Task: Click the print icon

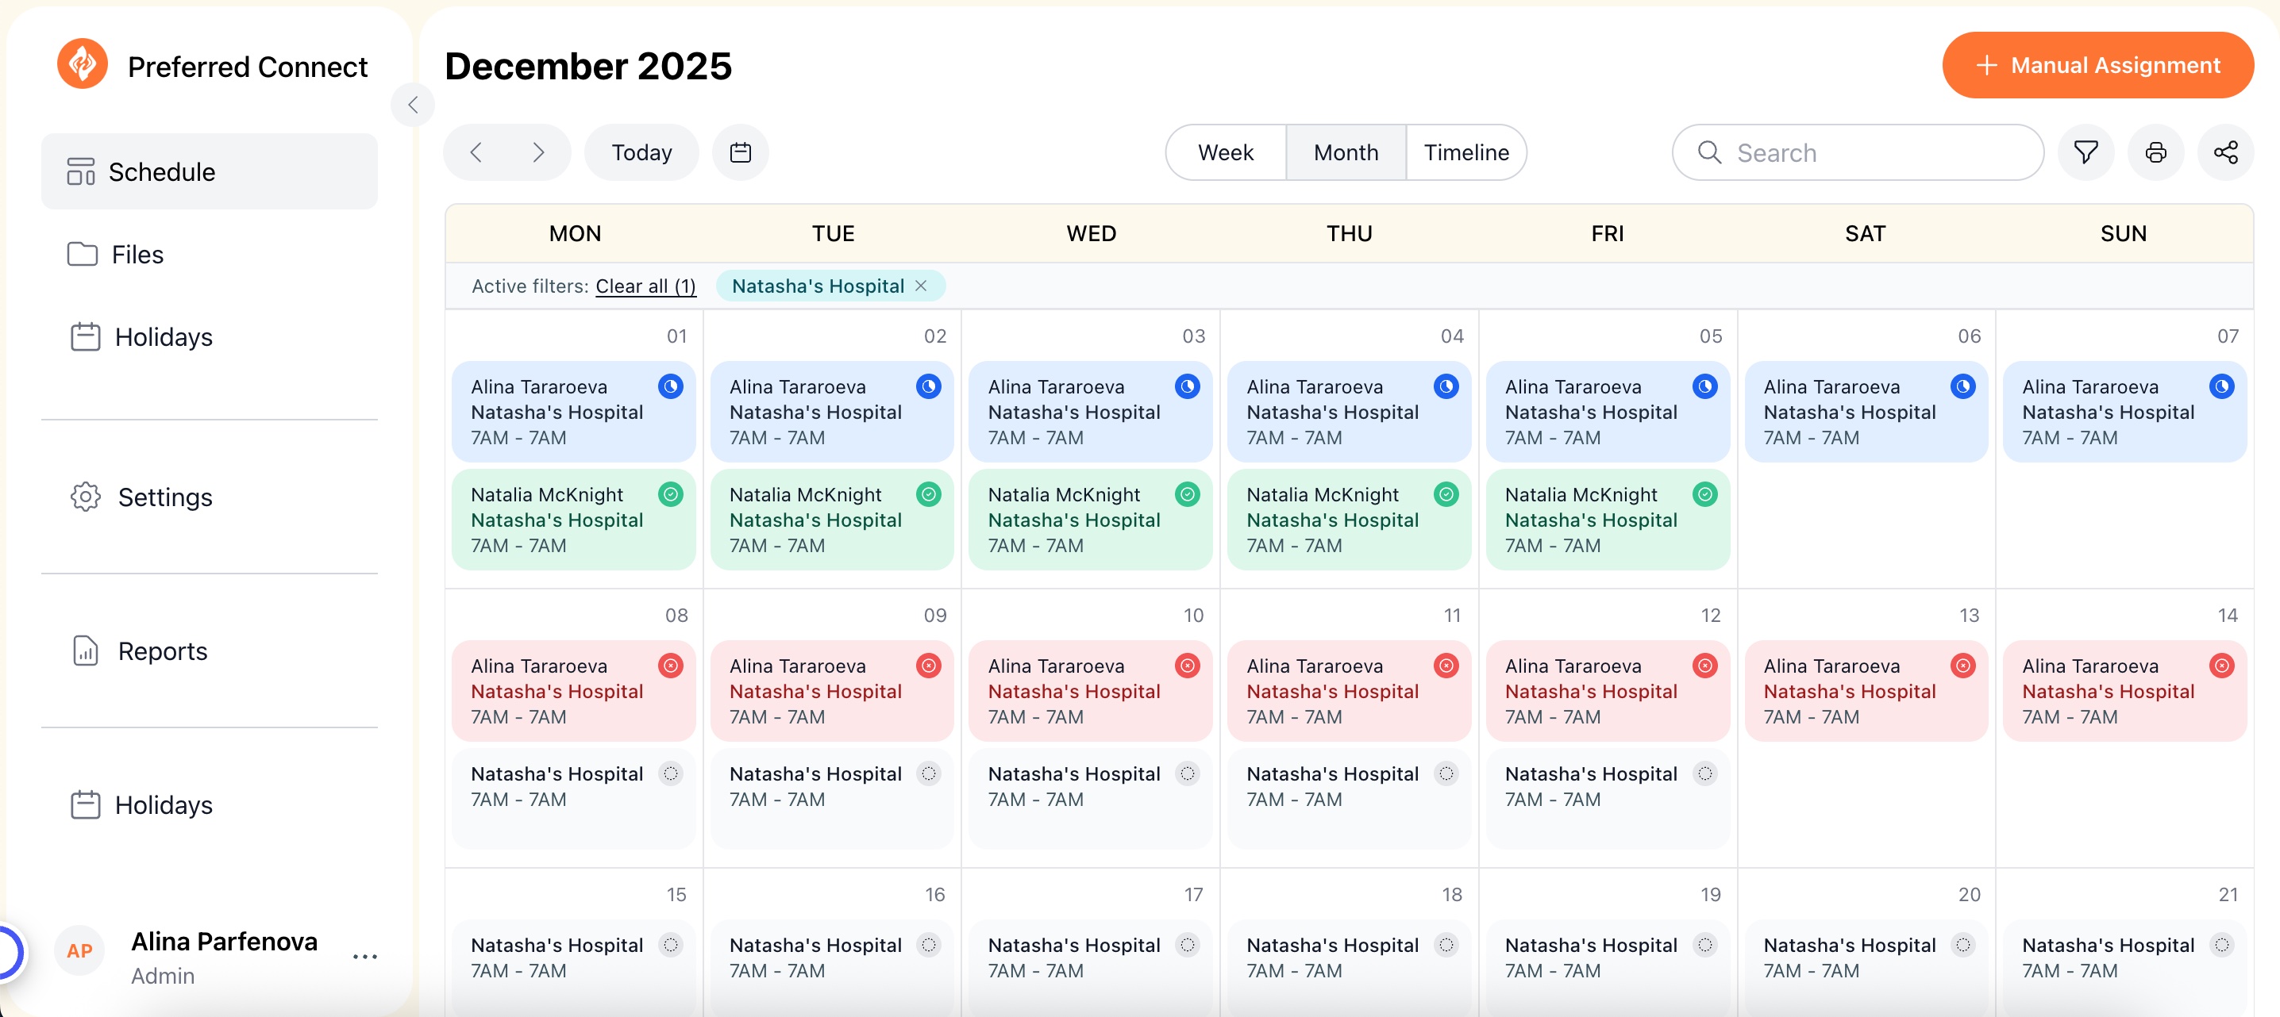Action: coord(2156,152)
